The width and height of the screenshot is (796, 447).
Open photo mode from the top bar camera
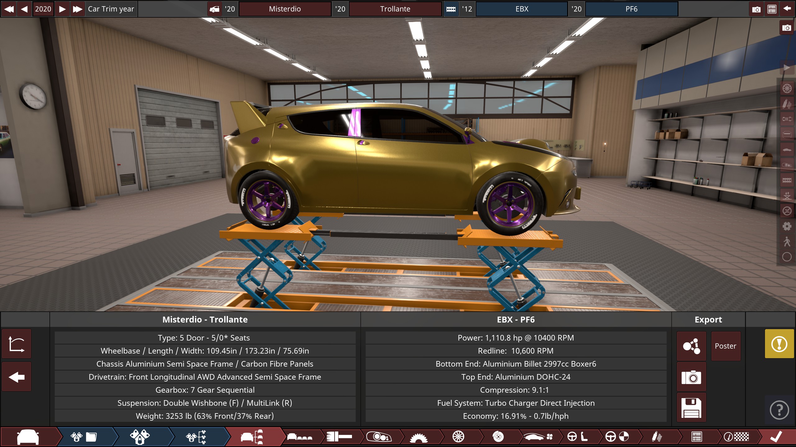756,9
